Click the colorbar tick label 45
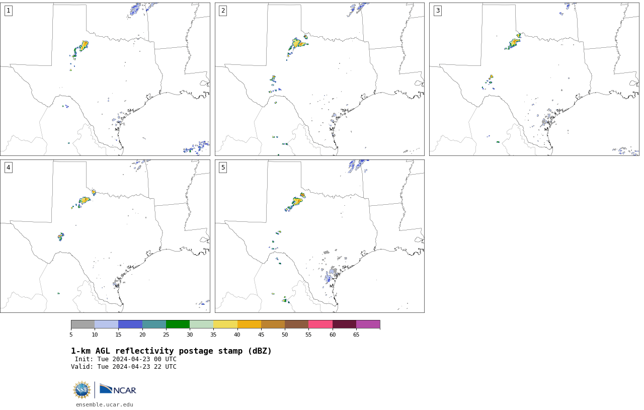Image resolution: width=644 pixels, height=410 pixels. [261, 335]
